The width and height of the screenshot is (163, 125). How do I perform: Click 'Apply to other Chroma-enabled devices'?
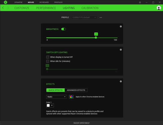tap(90, 97)
